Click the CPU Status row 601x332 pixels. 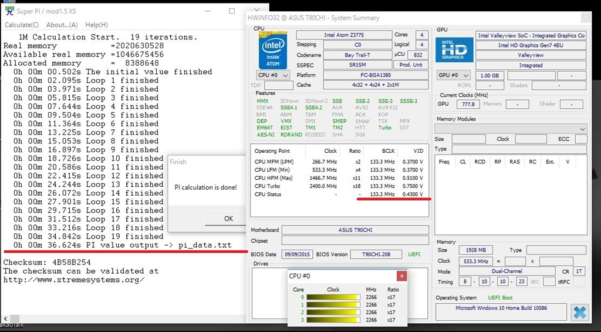tap(339, 194)
